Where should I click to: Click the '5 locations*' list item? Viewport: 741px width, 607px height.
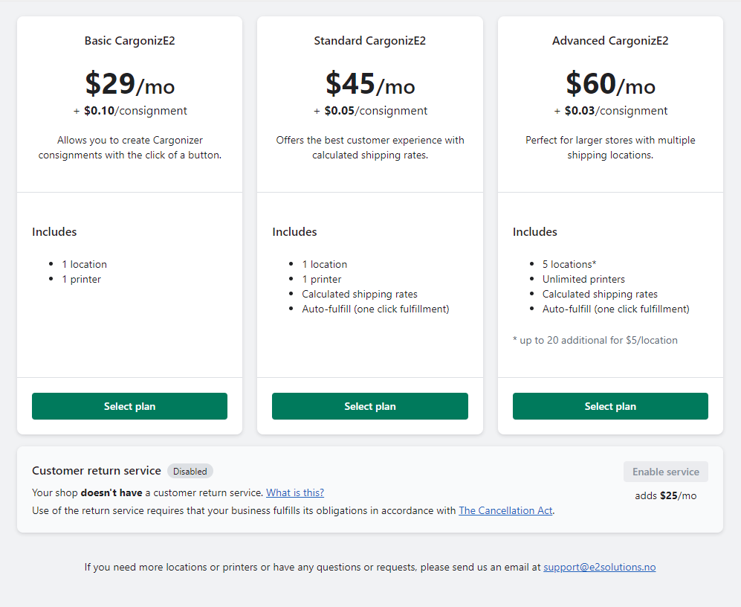click(569, 264)
